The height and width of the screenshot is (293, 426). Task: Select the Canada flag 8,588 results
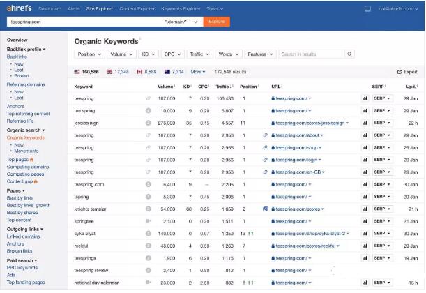(x=146, y=72)
